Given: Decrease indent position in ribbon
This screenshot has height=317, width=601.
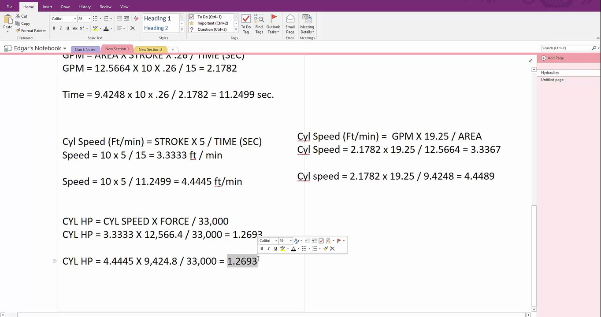Looking at the screenshot, I should pos(120,18).
